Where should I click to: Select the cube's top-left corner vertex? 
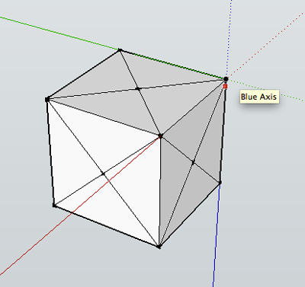click(x=47, y=100)
